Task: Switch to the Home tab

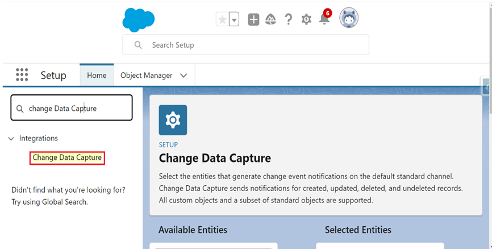Action: (x=97, y=76)
